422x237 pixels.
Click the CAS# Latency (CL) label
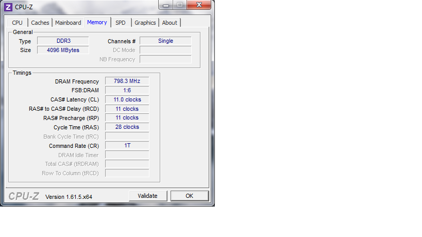coord(75,99)
